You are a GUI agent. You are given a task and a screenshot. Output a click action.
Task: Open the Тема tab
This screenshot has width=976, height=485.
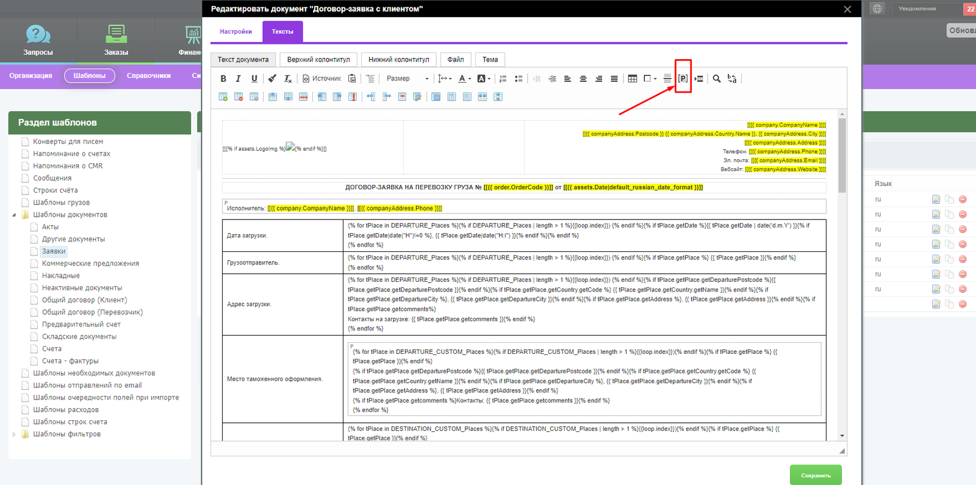(x=490, y=60)
